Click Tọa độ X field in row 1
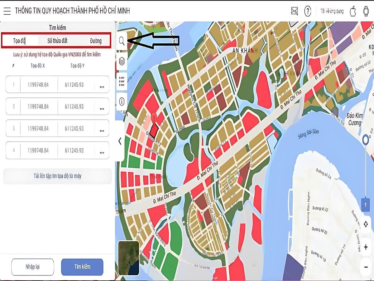This screenshot has height=281, width=374. (39, 85)
